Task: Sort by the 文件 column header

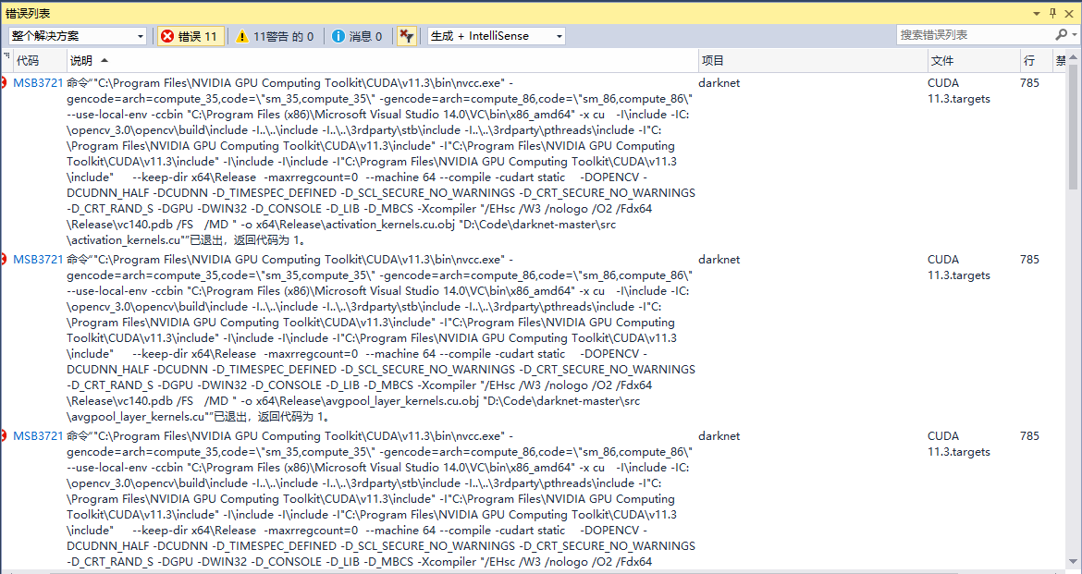Action: click(x=941, y=60)
